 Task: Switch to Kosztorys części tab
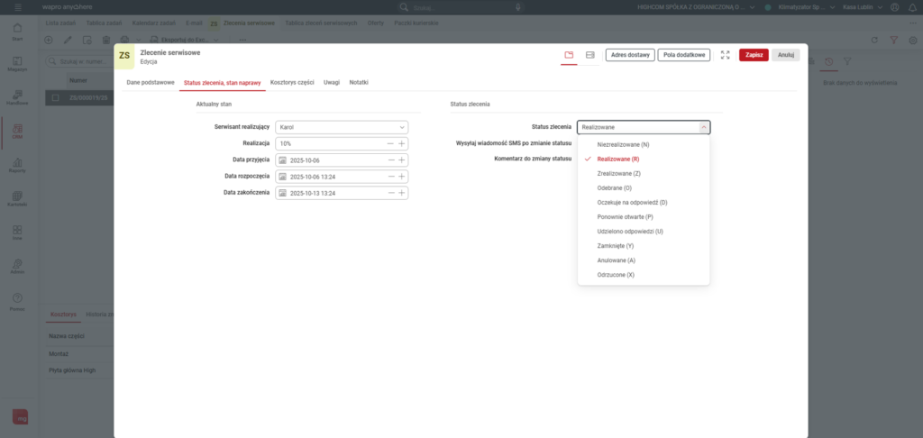[292, 82]
